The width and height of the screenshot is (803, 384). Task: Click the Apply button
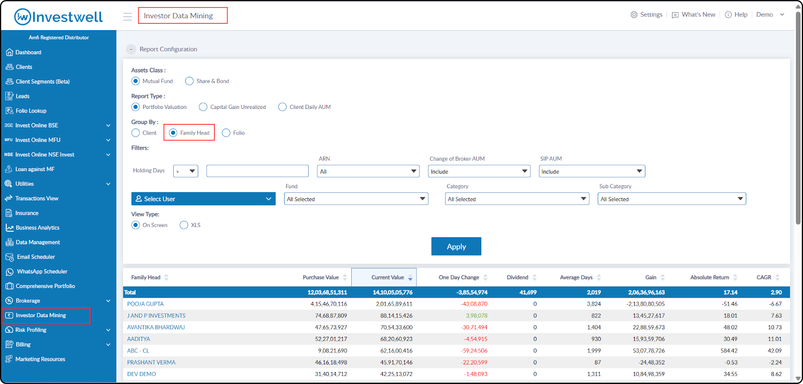click(x=456, y=246)
